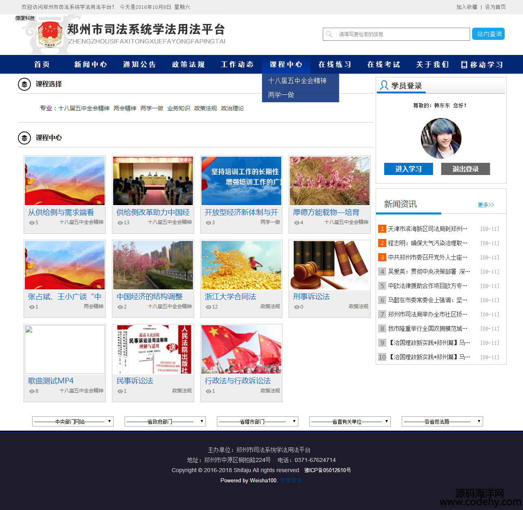Image resolution: width=523 pixels, height=510 pixels.
Task: Open the 中央部门网站 dropdown
Action: coord(73,422)
